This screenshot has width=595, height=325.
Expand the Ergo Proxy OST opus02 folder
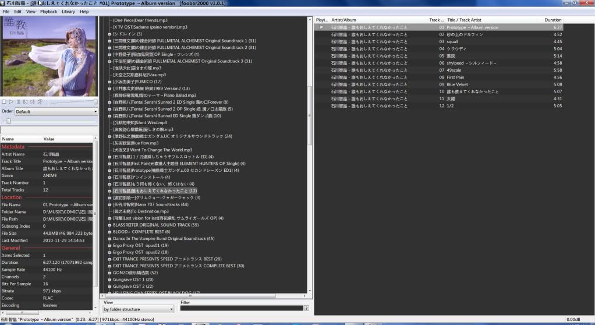coord(109,252)
